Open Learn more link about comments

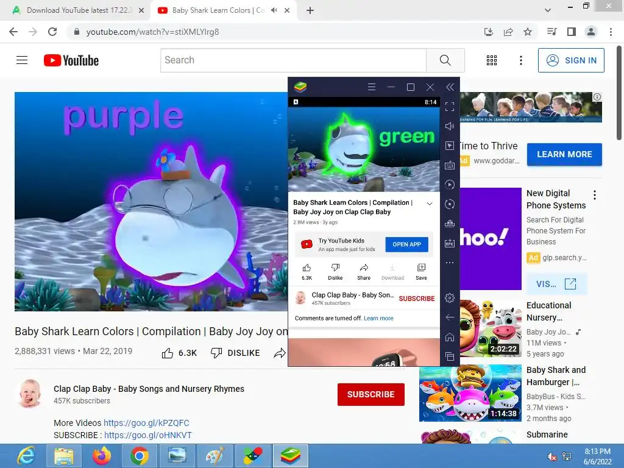[x=378, y=318]
